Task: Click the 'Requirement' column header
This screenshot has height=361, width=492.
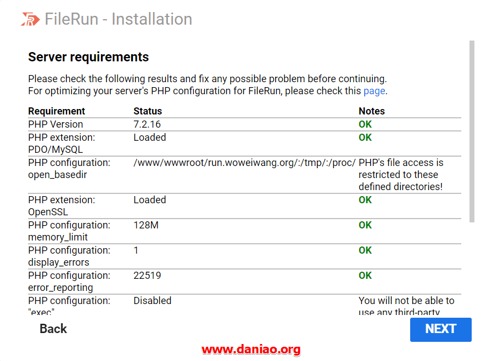Action: [57, 111]
